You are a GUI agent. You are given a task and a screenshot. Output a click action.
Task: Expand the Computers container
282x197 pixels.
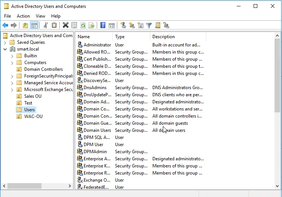(12, 63)
